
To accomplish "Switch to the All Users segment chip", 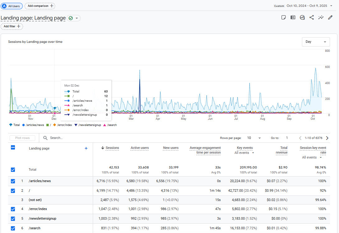I will [x=12, y=6].
